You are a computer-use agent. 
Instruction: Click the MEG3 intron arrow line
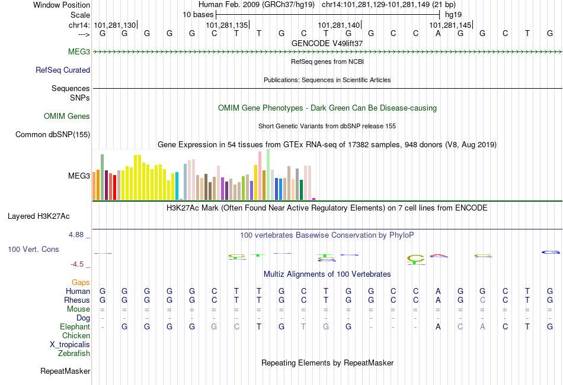tap(327, 52)
